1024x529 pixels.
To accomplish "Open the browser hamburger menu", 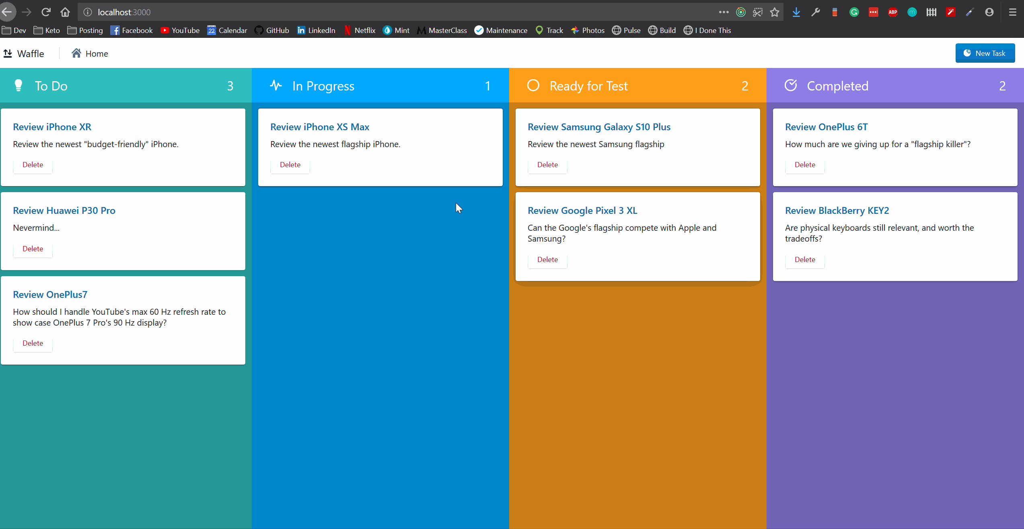I will [x=1012, y=12].
